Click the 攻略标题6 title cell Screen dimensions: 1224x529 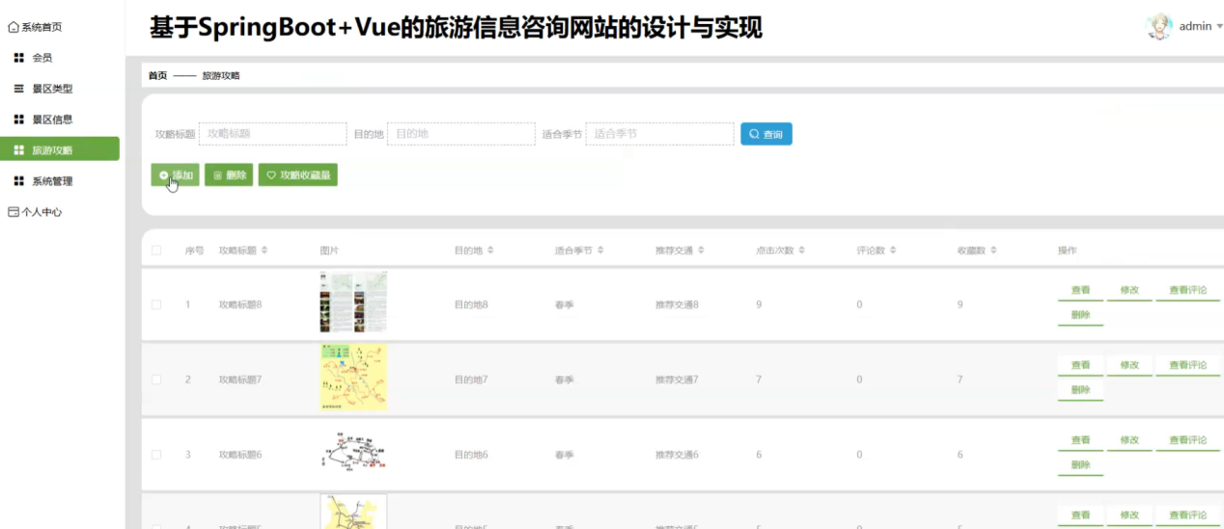point(240,455)
